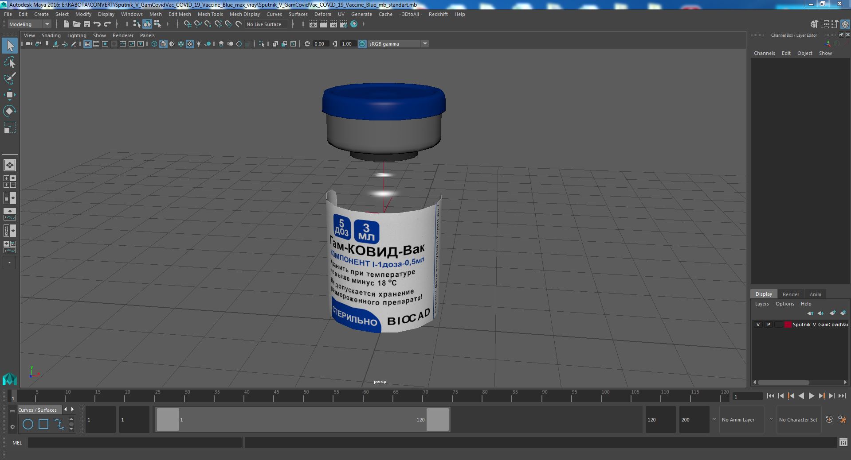
Task: Move selected layer up icon
Action: [810, 313]
